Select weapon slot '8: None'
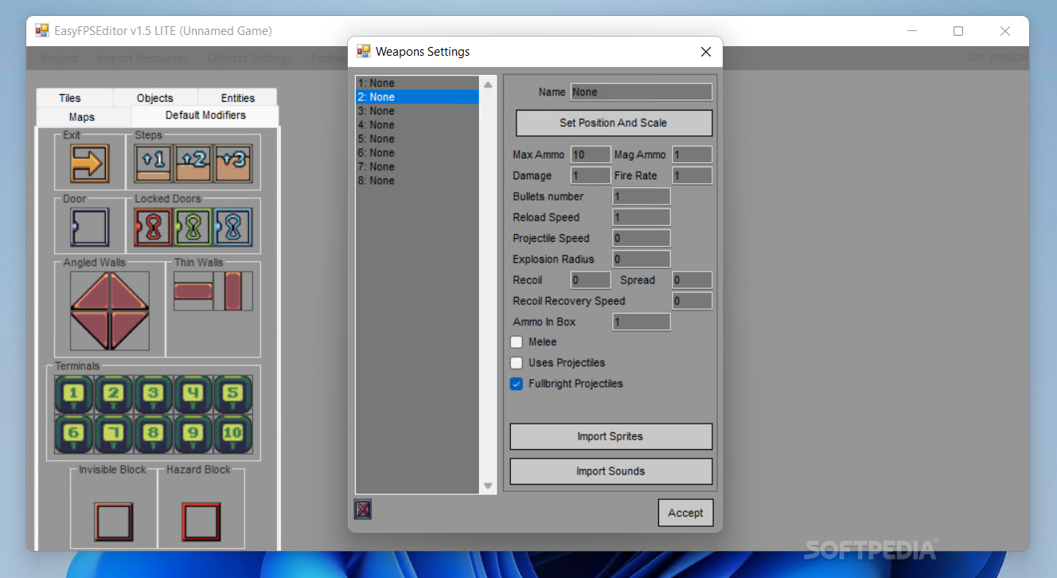This screenshot has height=578, width=1057. click(x=418, y=181)
